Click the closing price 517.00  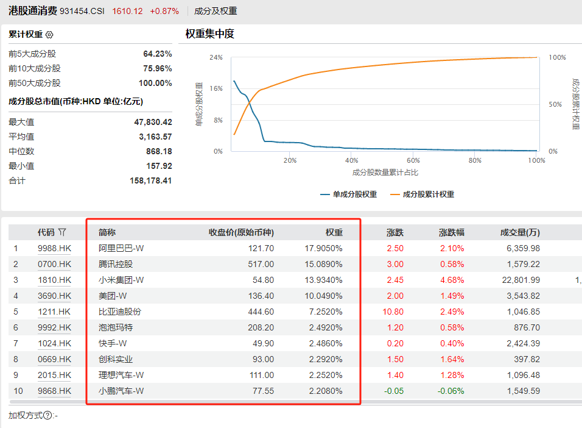click(x=261, y=265)
